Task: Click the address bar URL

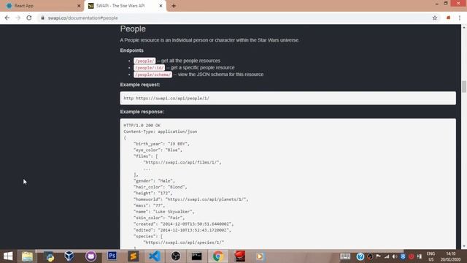Action: tap(82, 18)
